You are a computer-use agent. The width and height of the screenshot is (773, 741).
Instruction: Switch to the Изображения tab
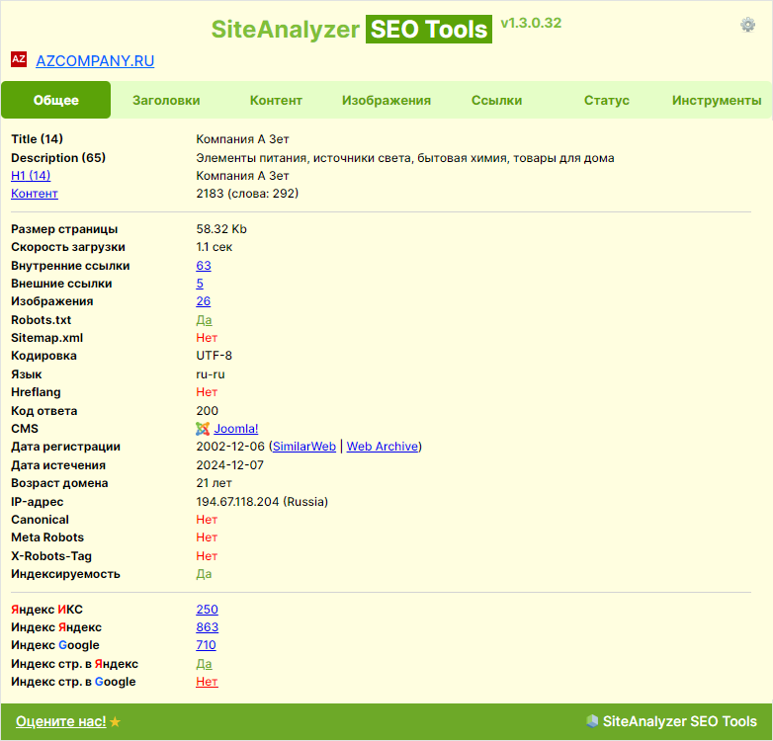click(x=386, y=100)
